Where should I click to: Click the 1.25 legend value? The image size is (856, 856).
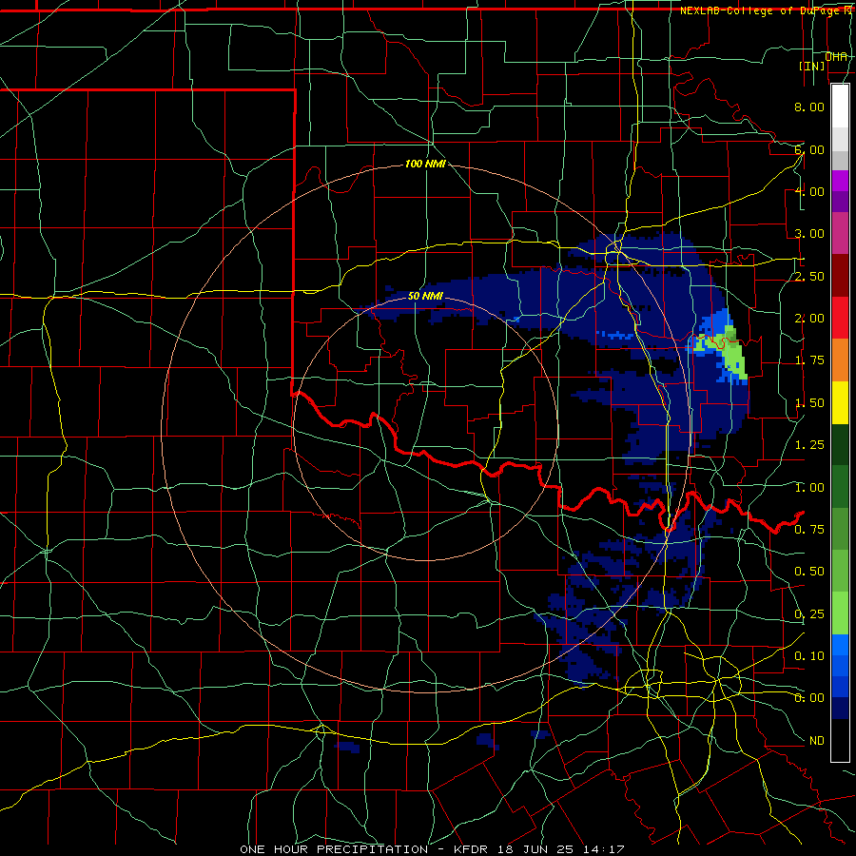click(x=809, y=445)
